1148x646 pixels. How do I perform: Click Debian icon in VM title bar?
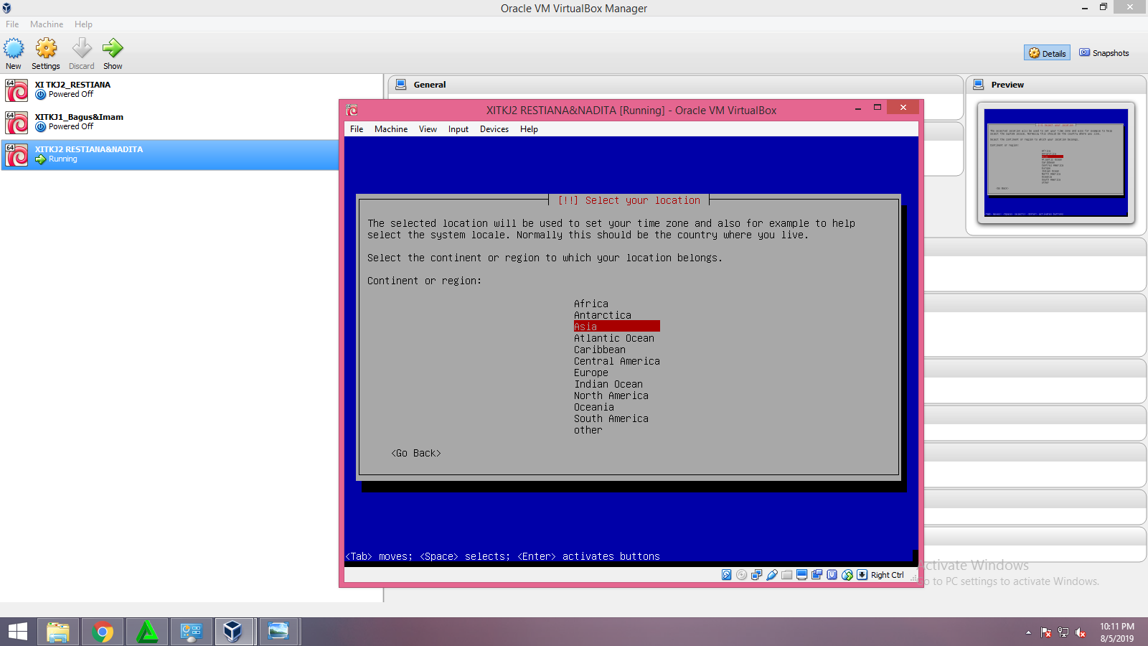pos(352,110)
